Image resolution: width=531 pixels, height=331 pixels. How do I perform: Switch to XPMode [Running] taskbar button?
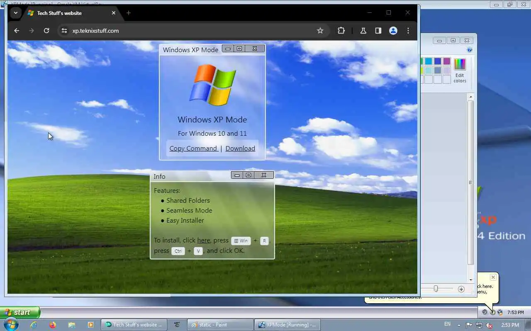click(287, 325)
